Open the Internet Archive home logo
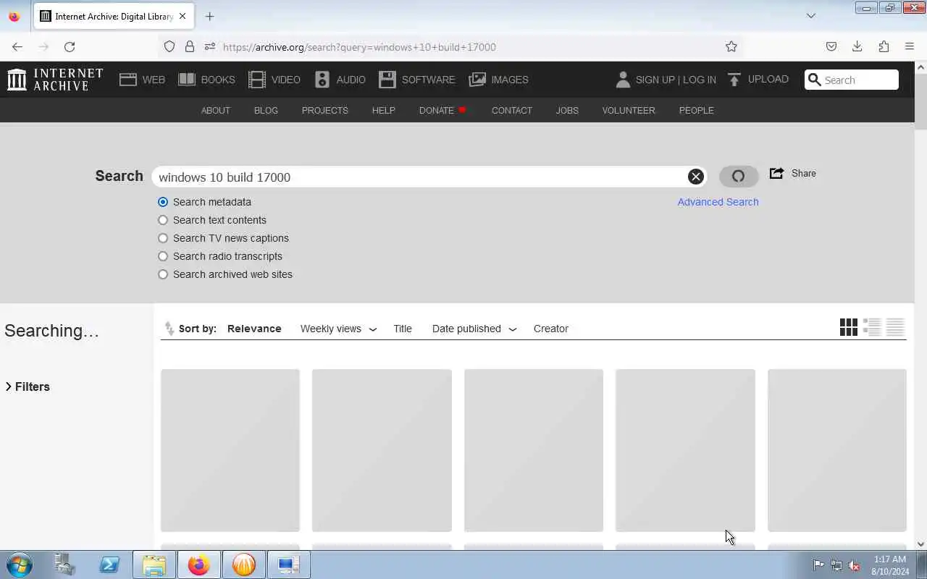 (x=55, y=80)
